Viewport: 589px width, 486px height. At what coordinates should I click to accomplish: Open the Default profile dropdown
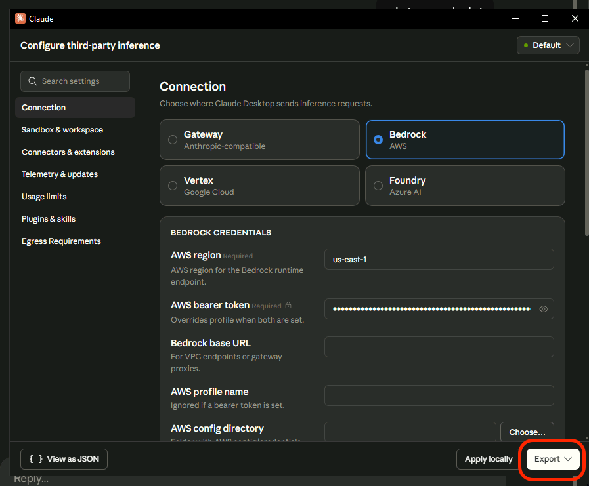coord(548,45)
